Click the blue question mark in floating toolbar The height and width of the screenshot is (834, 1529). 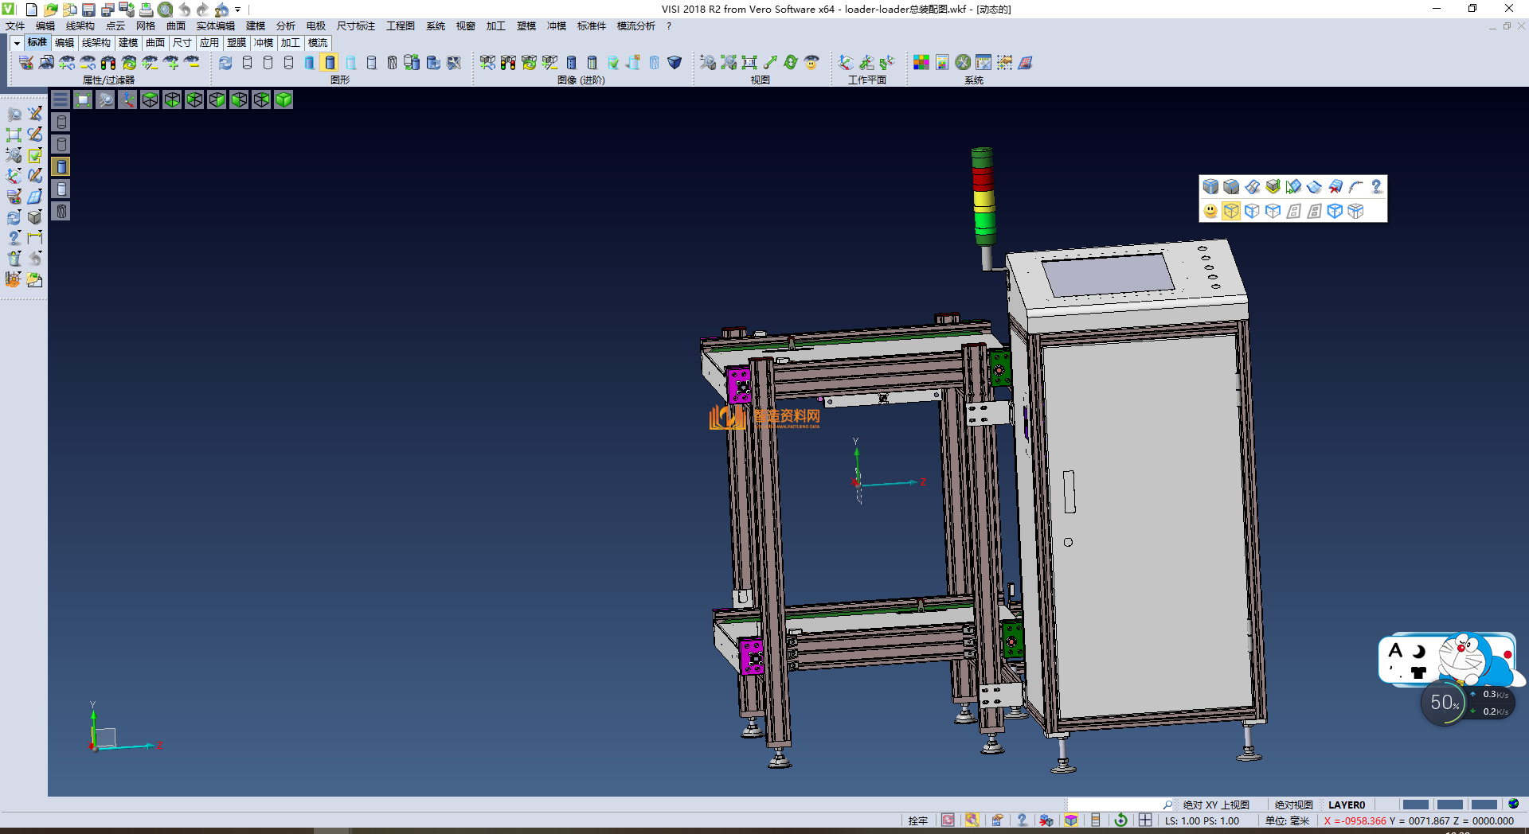coord(1376,187)
